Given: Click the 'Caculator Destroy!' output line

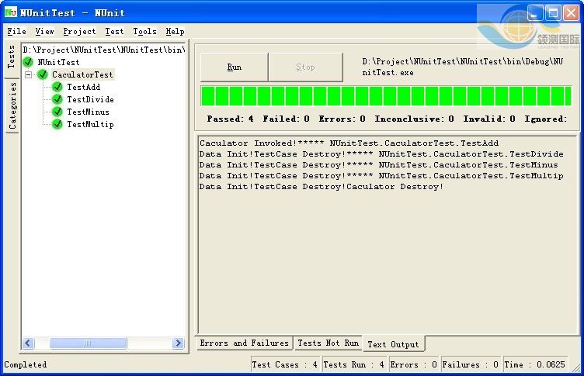Looking at the screenshot, I should (x=322, y=187).
